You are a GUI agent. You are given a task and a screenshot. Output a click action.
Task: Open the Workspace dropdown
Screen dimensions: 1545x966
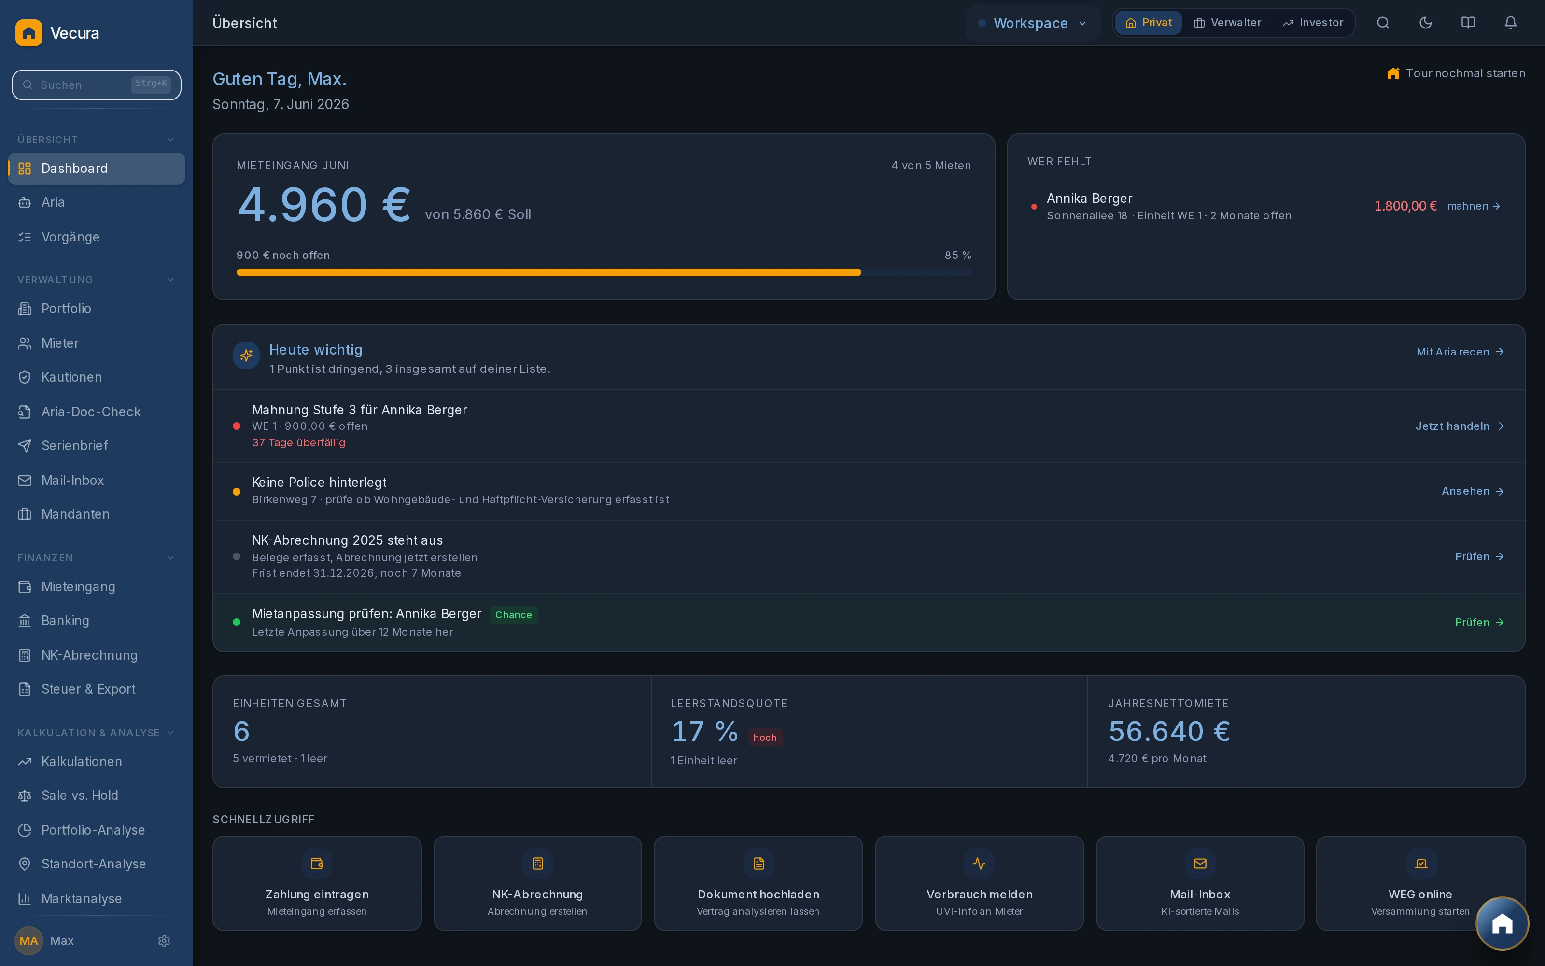(1032, 24)
